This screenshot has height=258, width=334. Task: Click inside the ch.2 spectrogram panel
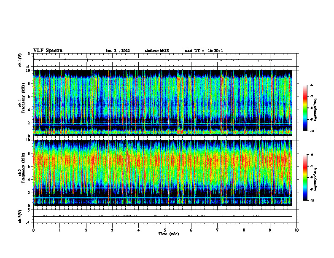163,173
